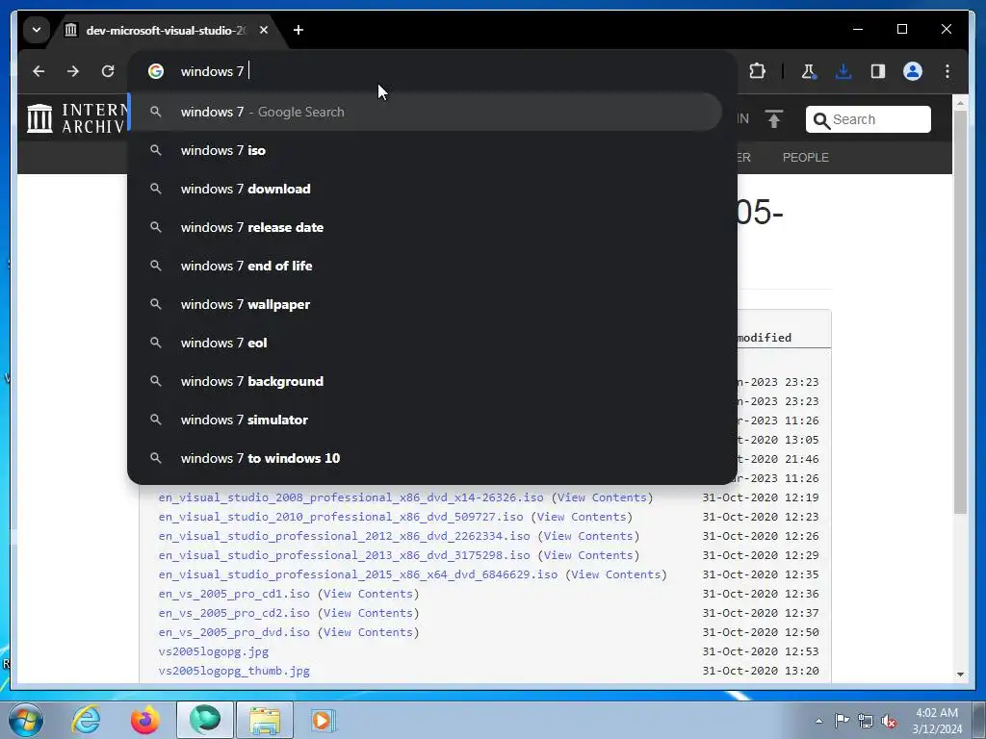Open en_visual_studio_professional_2015_x86_x64_dvd_6846629.iso link
986x739 pixels.
coord(358,575)
